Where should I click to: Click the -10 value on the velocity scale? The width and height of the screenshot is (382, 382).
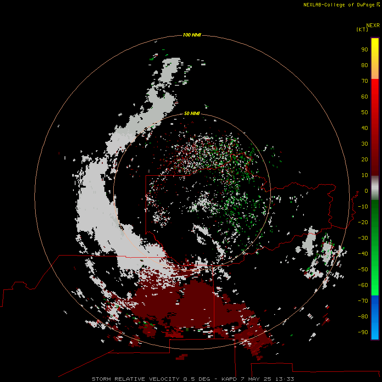click(x=363, y=207)
